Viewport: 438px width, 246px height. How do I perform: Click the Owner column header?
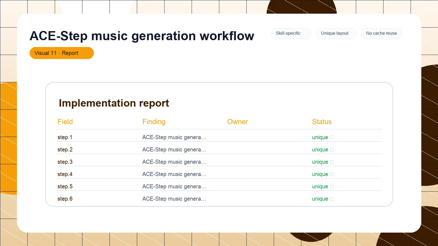coord(238,122)
